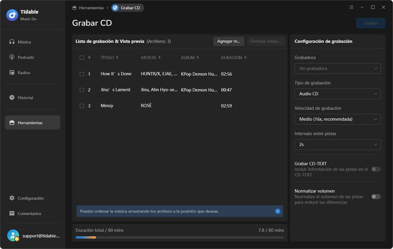Click the Agregar m... button

229,41
